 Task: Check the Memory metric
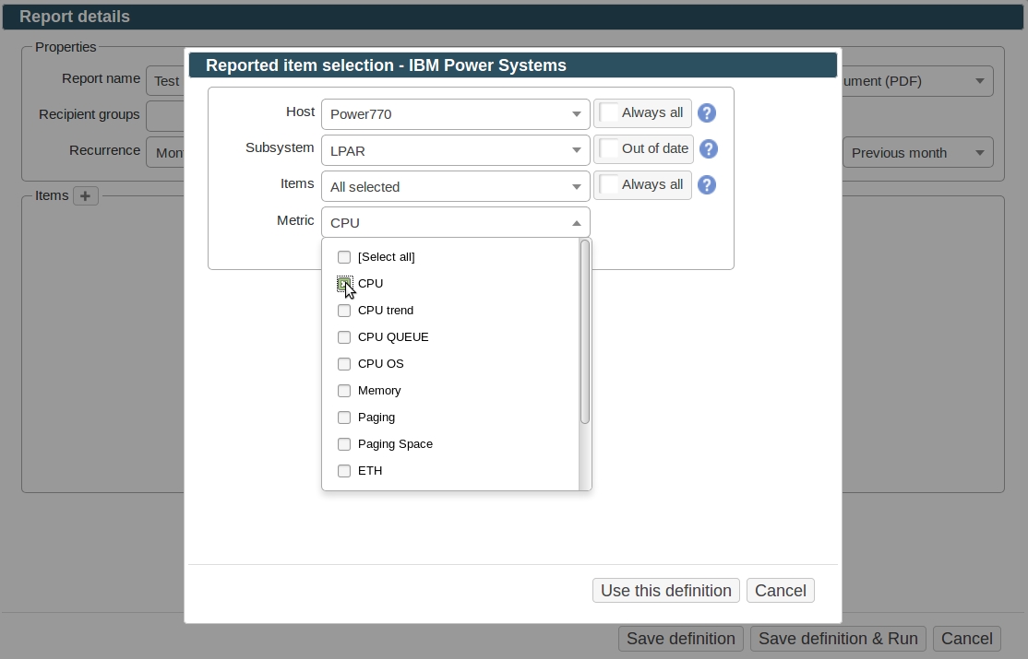pyautogui.click(x=344, y=391)
